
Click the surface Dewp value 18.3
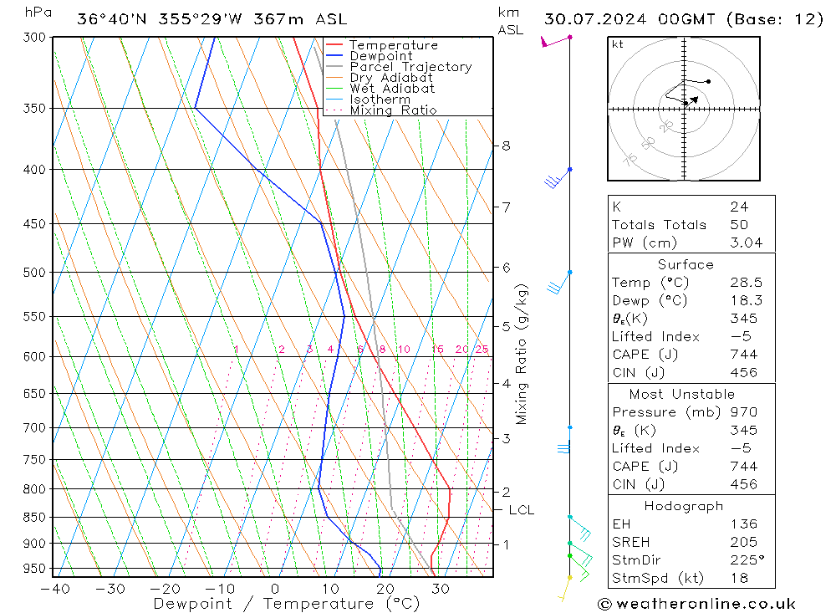tap(746, 300)
